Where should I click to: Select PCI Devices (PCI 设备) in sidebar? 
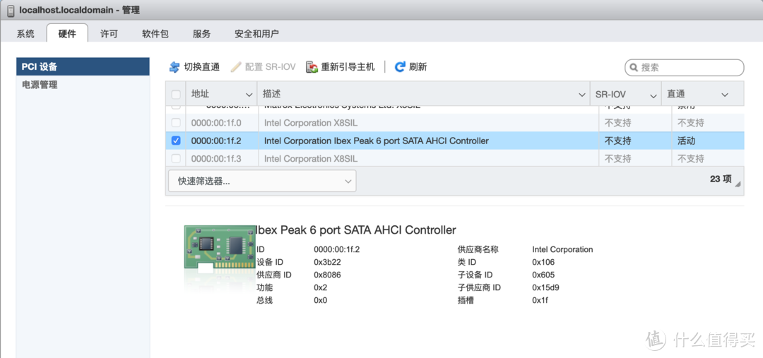click(x=40, y=67)
